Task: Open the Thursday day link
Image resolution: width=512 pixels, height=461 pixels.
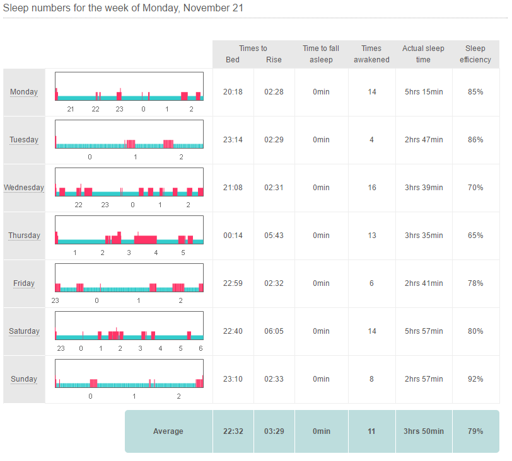Action: click(24, 236)
